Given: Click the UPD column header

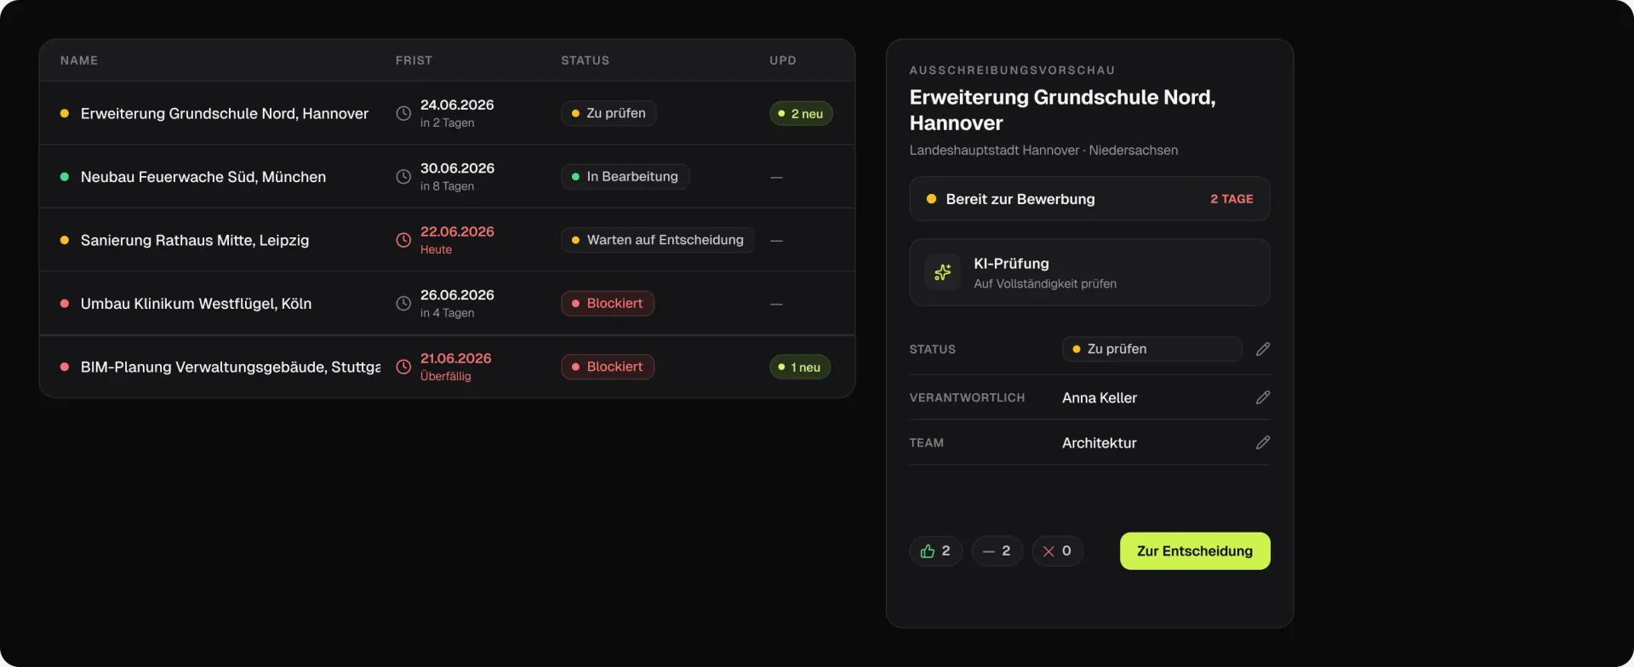Looking at the screenshot, I should 783,60.
